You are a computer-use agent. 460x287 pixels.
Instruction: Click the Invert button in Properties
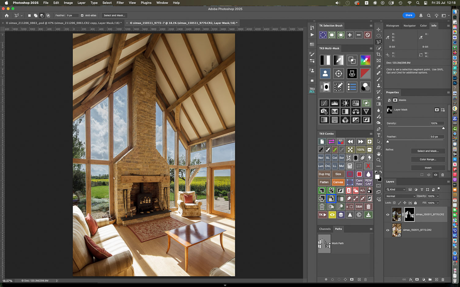(x=428, y=168)
